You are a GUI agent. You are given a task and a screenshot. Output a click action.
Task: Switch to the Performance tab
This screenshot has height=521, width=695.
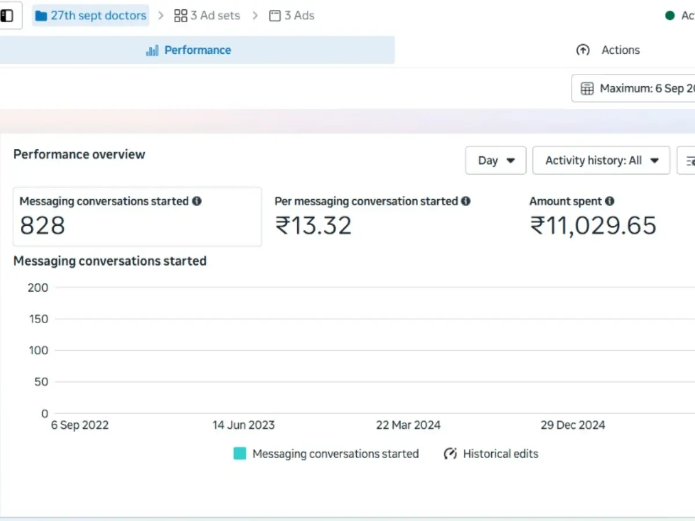point(188,50)
